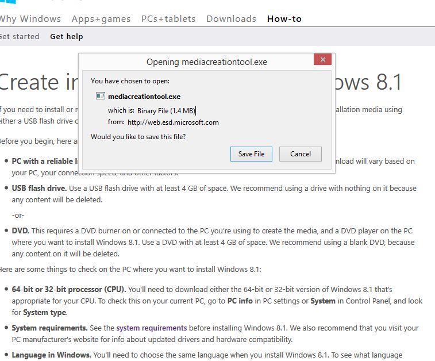
Task: Click the 'System requirements.' bold text
Action: [x=49, y=328]
